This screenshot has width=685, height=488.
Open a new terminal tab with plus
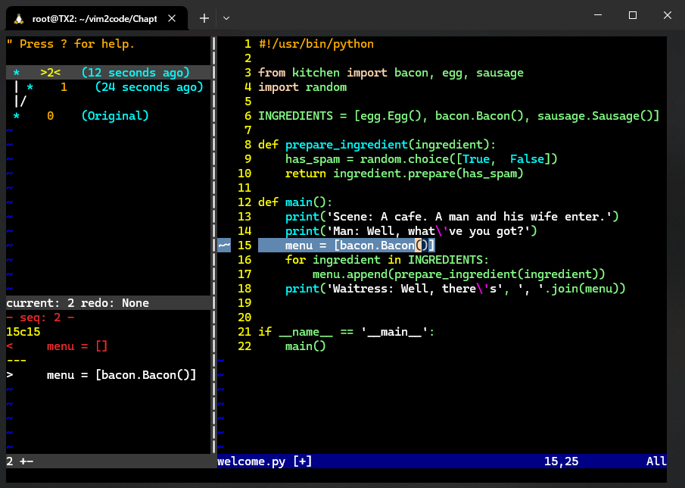pos(204,18)
